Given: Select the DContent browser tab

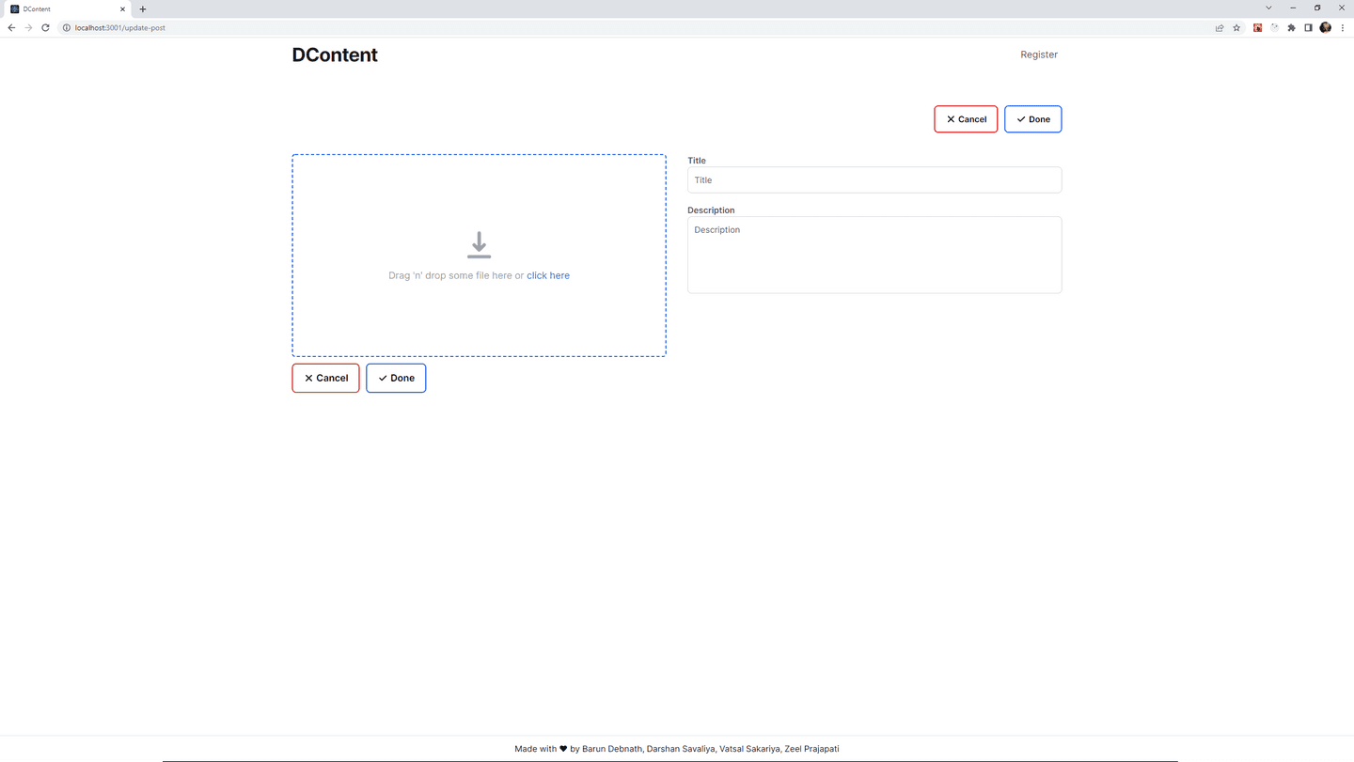Looking at the screenshot, I should [66, 8].
